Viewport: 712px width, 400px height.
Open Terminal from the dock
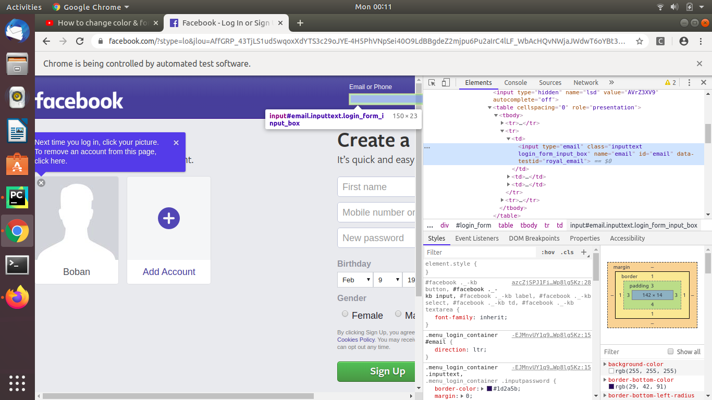[17, 265]
